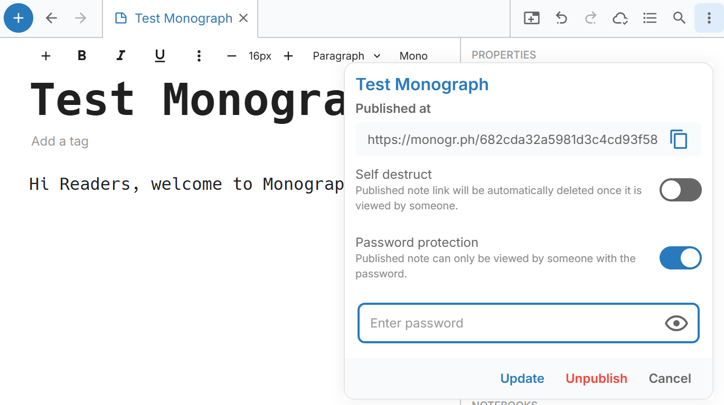This screenshot has height=405, width=724.
Task: Open more formatting options via three-dot menu
Action: pos(199,55)
